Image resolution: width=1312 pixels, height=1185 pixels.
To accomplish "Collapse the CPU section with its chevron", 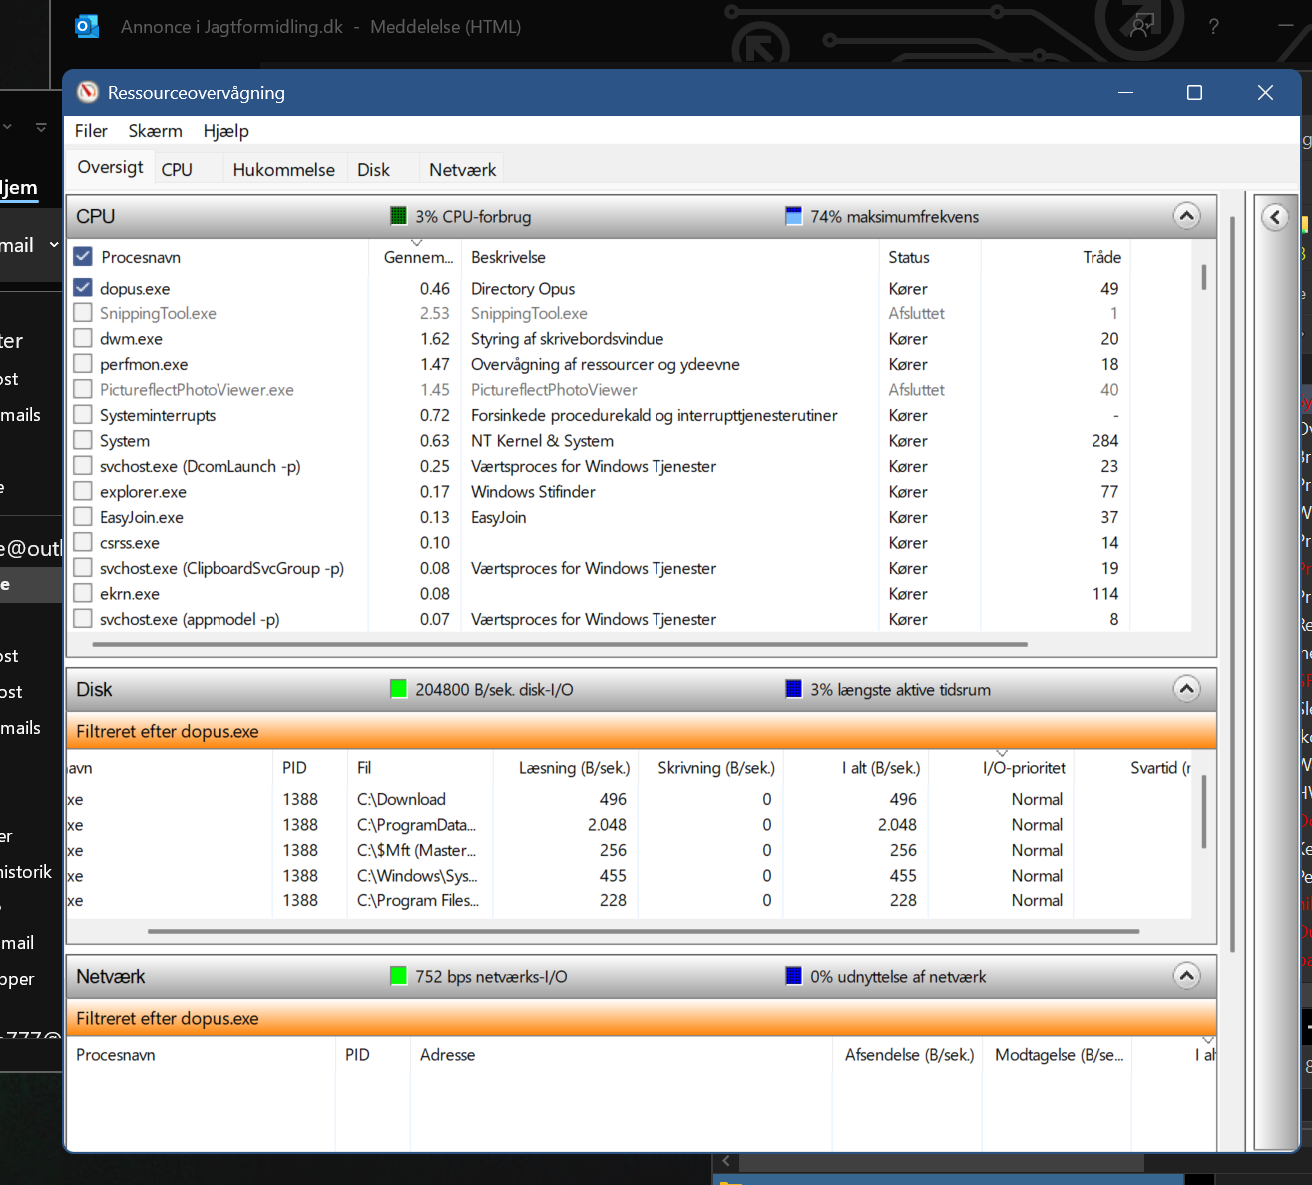I will tap(1186, 216).
